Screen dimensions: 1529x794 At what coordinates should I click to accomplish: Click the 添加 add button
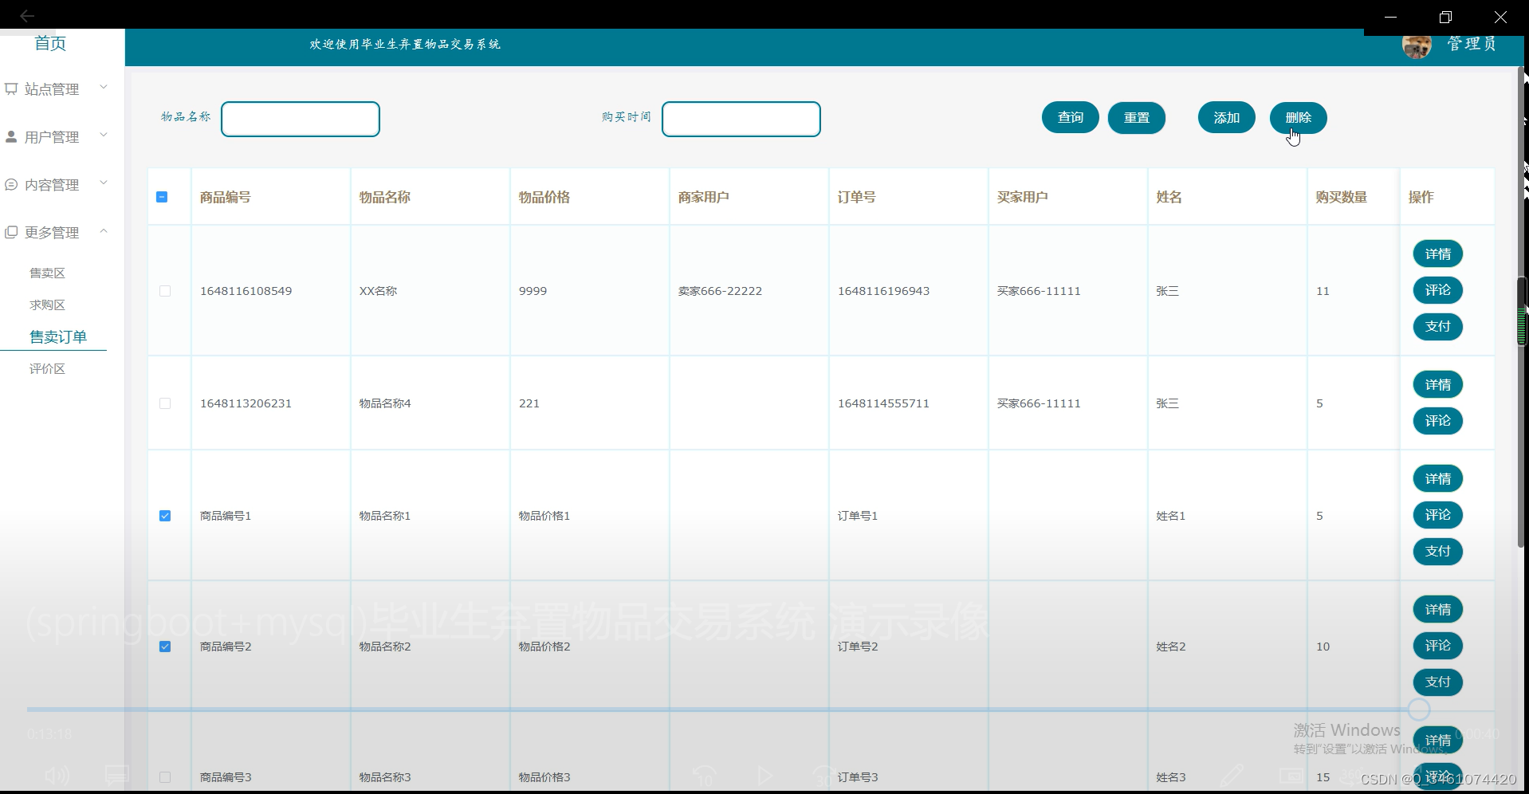[x=1227, y=118]
